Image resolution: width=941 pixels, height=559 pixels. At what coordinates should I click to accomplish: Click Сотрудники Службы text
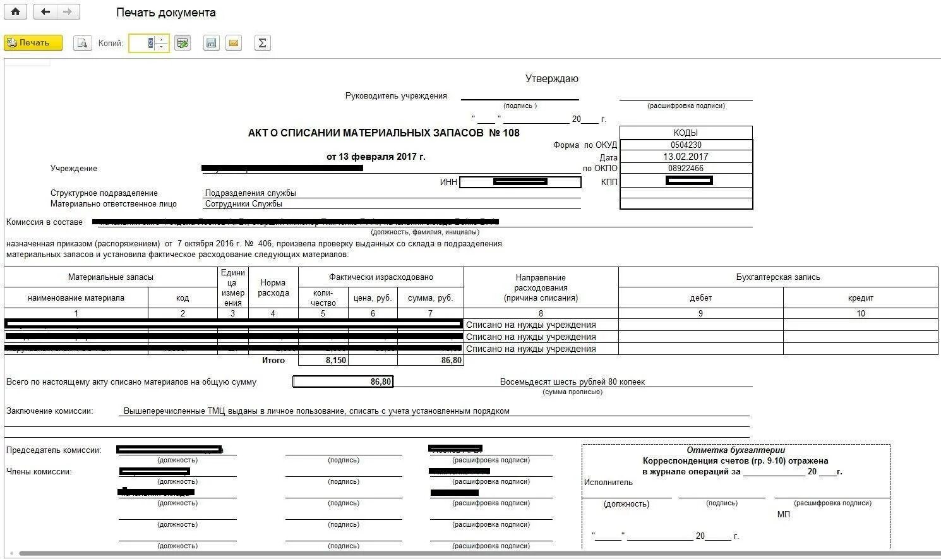243,204
